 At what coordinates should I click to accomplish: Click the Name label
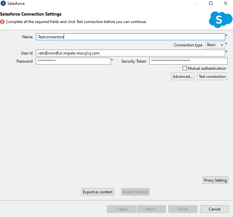[27, 37]
